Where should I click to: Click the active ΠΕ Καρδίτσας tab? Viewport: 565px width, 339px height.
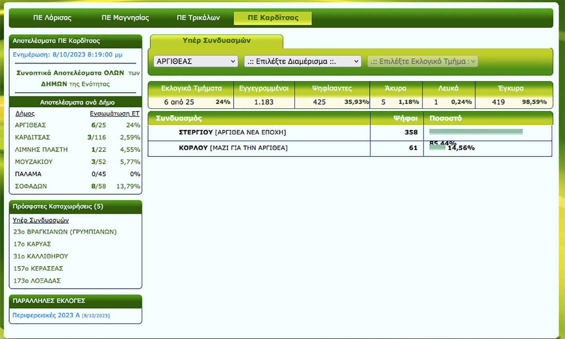coord(273,18)
